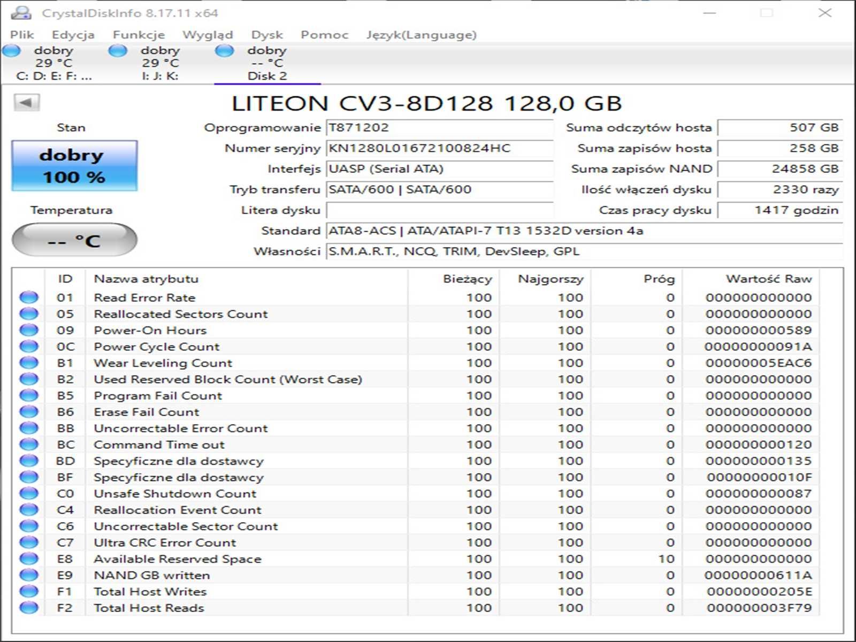This screenshot has width=856, height=642.
Task: Click the Najgorszy column header
Action: click(545, 279)
